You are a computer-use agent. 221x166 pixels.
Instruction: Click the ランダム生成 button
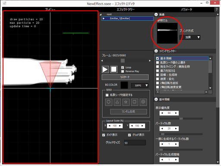tap(129, 112)
